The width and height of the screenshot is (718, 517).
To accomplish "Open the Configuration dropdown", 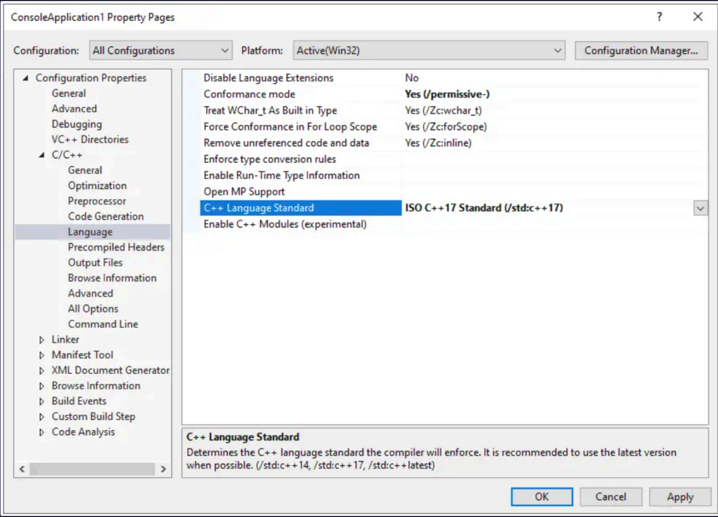I will tap(161, 50).
